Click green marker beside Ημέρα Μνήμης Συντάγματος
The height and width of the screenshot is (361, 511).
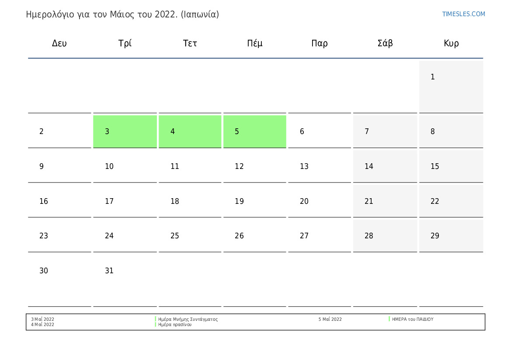[156, 319]
